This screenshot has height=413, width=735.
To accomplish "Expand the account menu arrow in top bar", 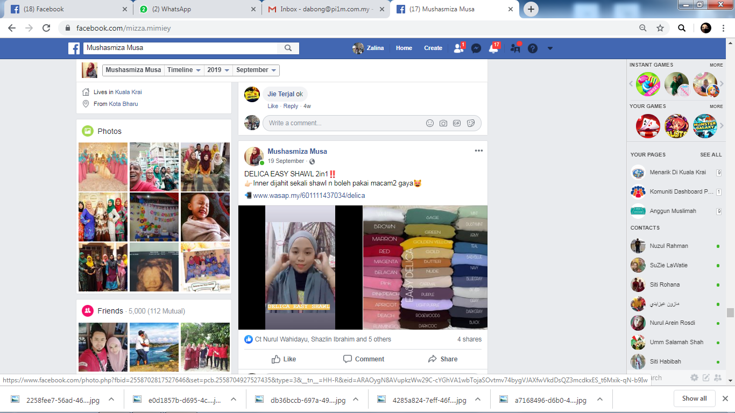I will (x=550, y=48).
